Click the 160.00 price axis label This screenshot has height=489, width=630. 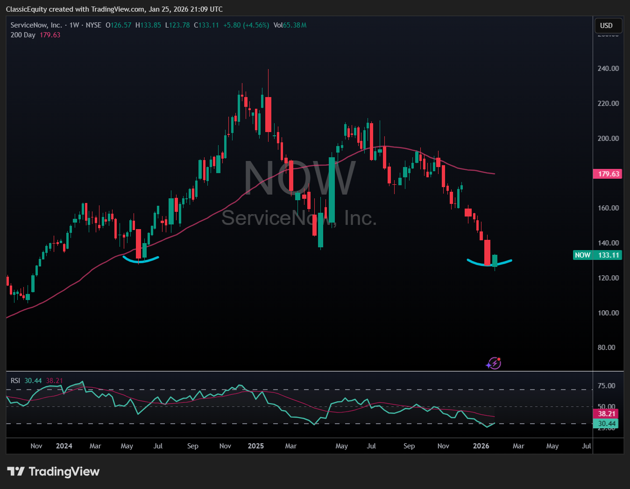pyautogui.click(x=608, y=208)
